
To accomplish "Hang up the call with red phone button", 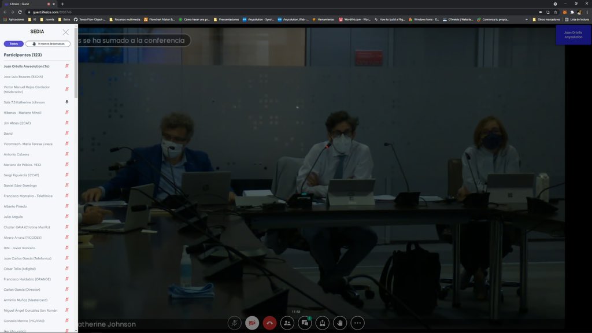I will click(x=269, y=323).
